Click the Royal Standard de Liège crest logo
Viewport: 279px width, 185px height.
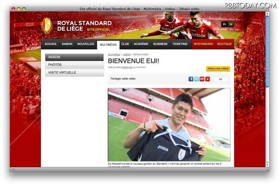[x=46, y=25]
